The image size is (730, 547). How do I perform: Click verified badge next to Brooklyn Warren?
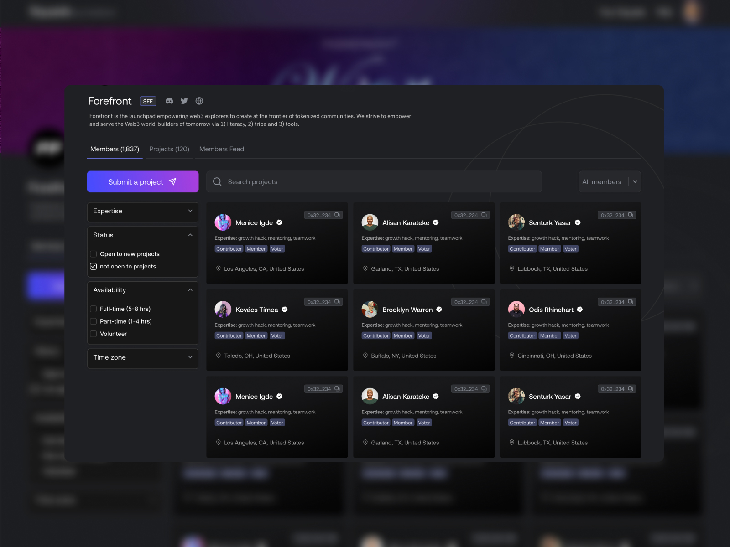click(x=439, y=310)
